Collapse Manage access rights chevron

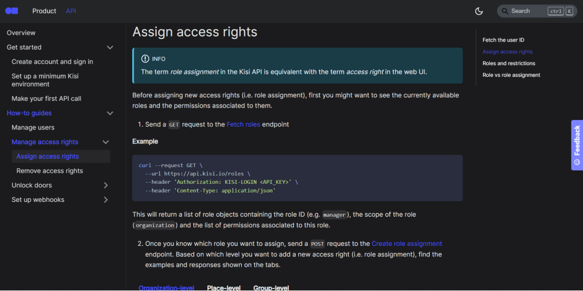point(105,142)
